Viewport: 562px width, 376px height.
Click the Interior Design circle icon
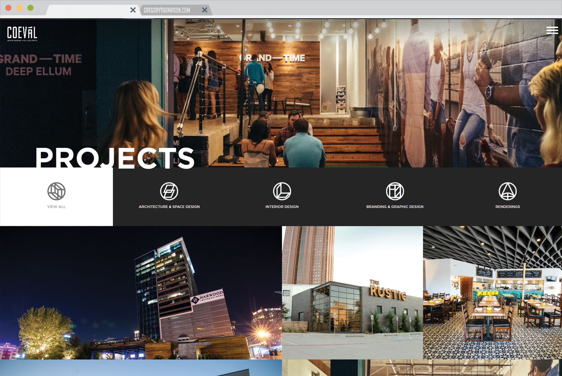click(x=282, y=191)
